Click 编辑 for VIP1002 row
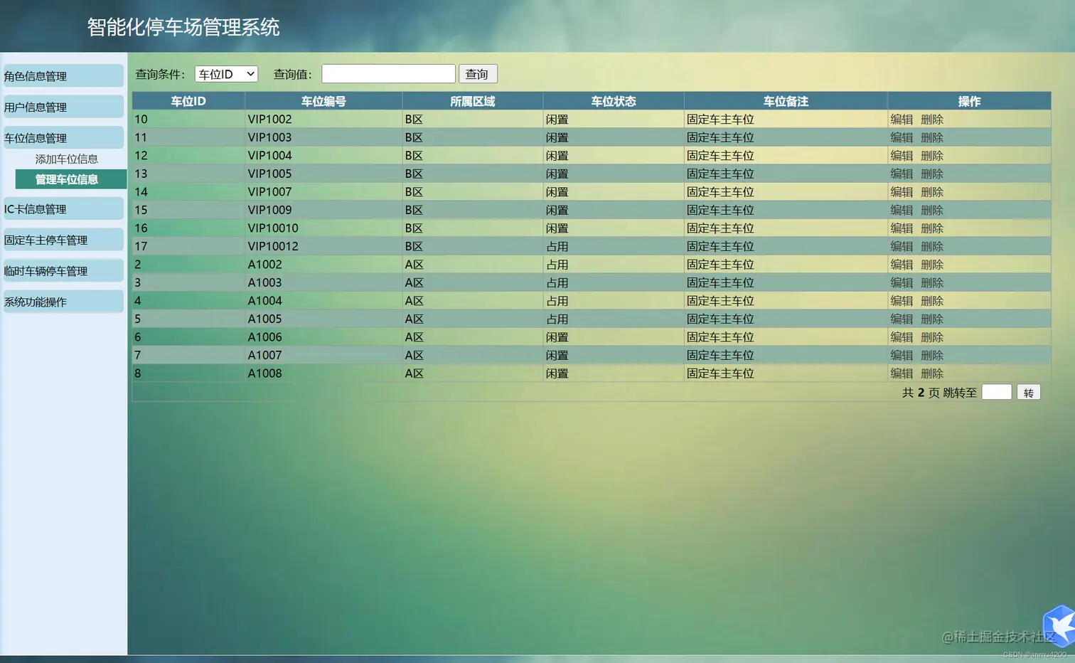Viewport: 1075px width, 663px height. click(x=902, y=120)
